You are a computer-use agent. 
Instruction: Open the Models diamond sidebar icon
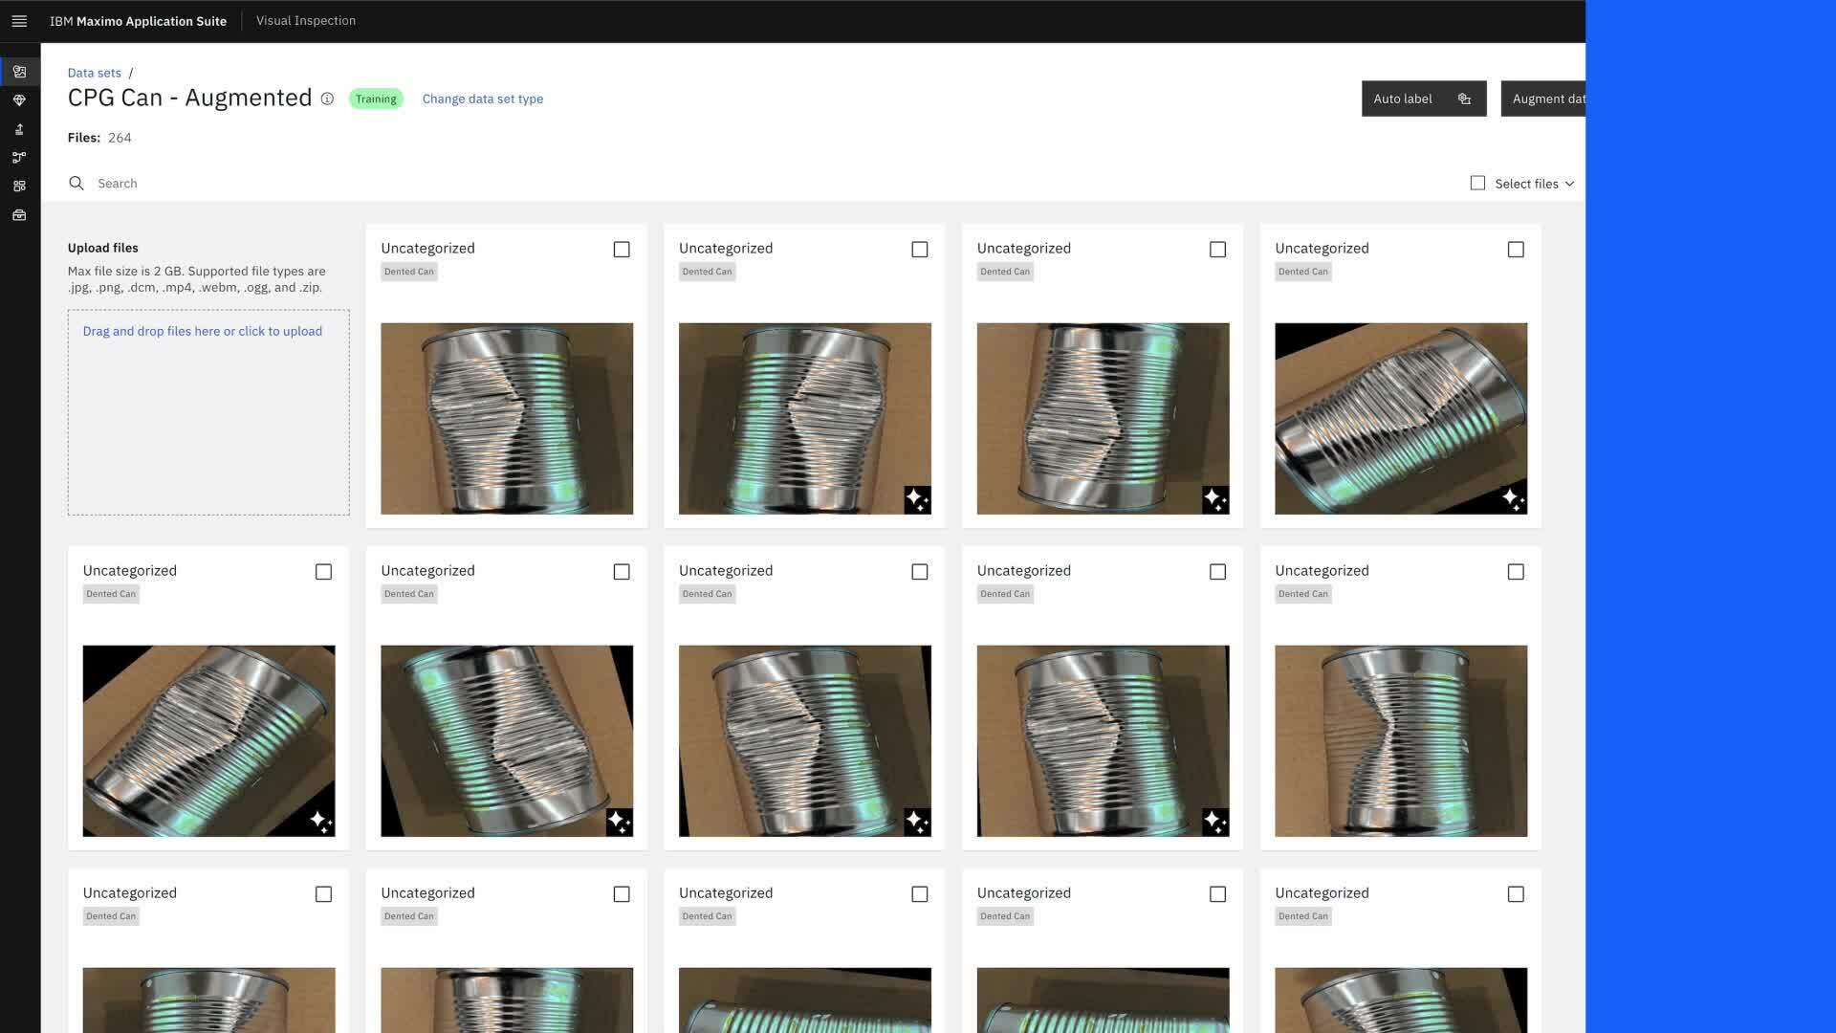tap(19, 100)
